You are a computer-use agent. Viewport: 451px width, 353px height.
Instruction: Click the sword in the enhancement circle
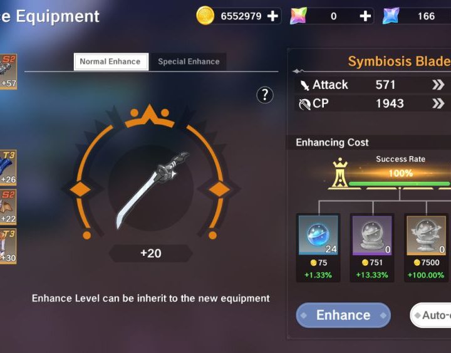(x=152, y=190)
